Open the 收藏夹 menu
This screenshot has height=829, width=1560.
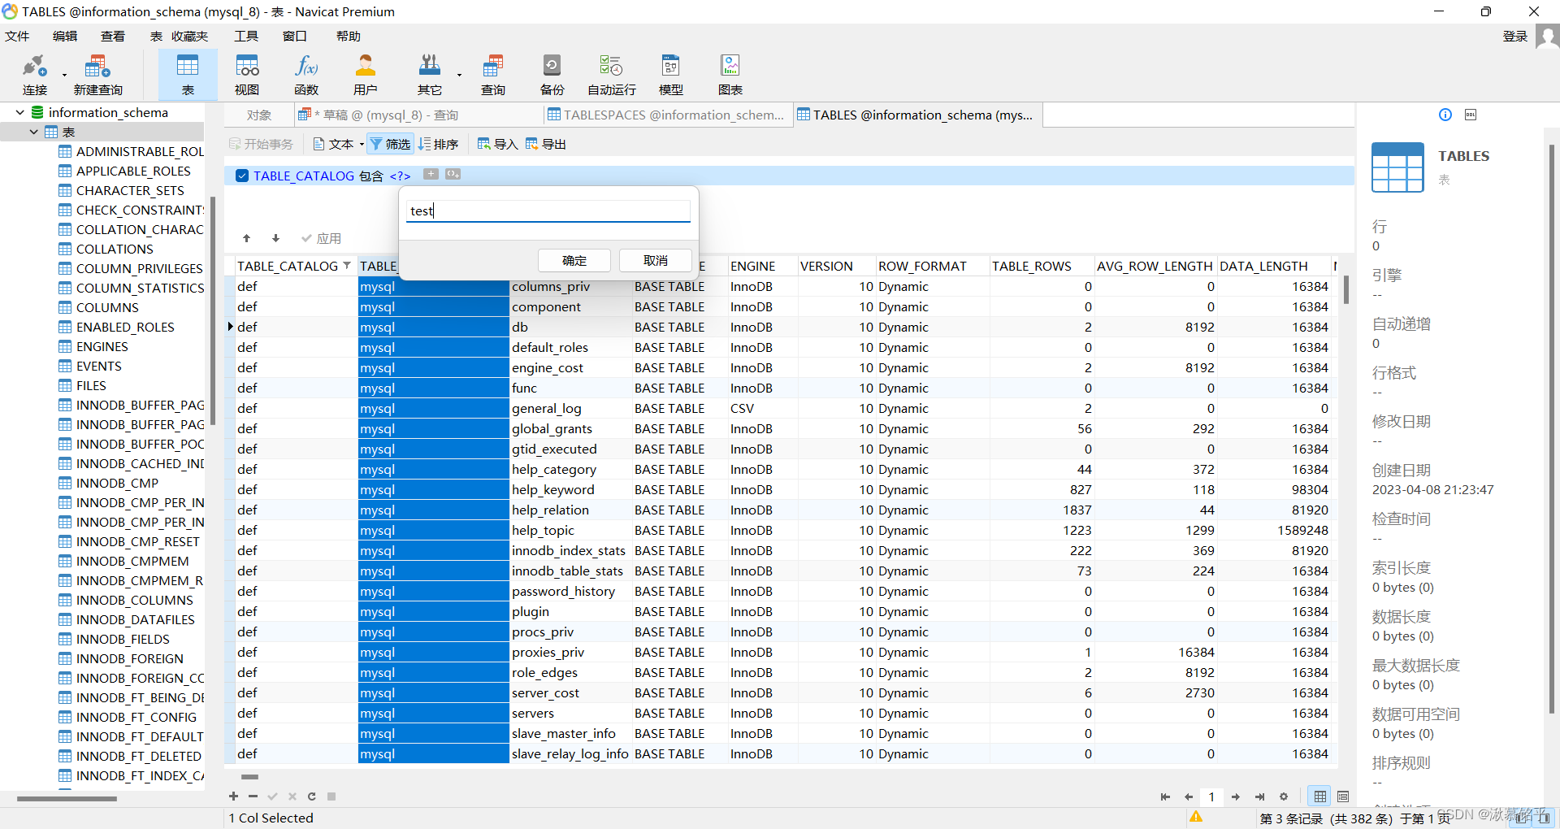pos(190,36)
